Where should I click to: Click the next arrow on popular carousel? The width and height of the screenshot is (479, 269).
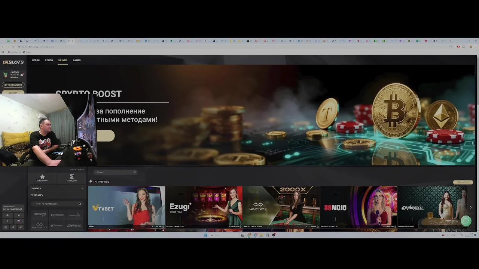470,207
